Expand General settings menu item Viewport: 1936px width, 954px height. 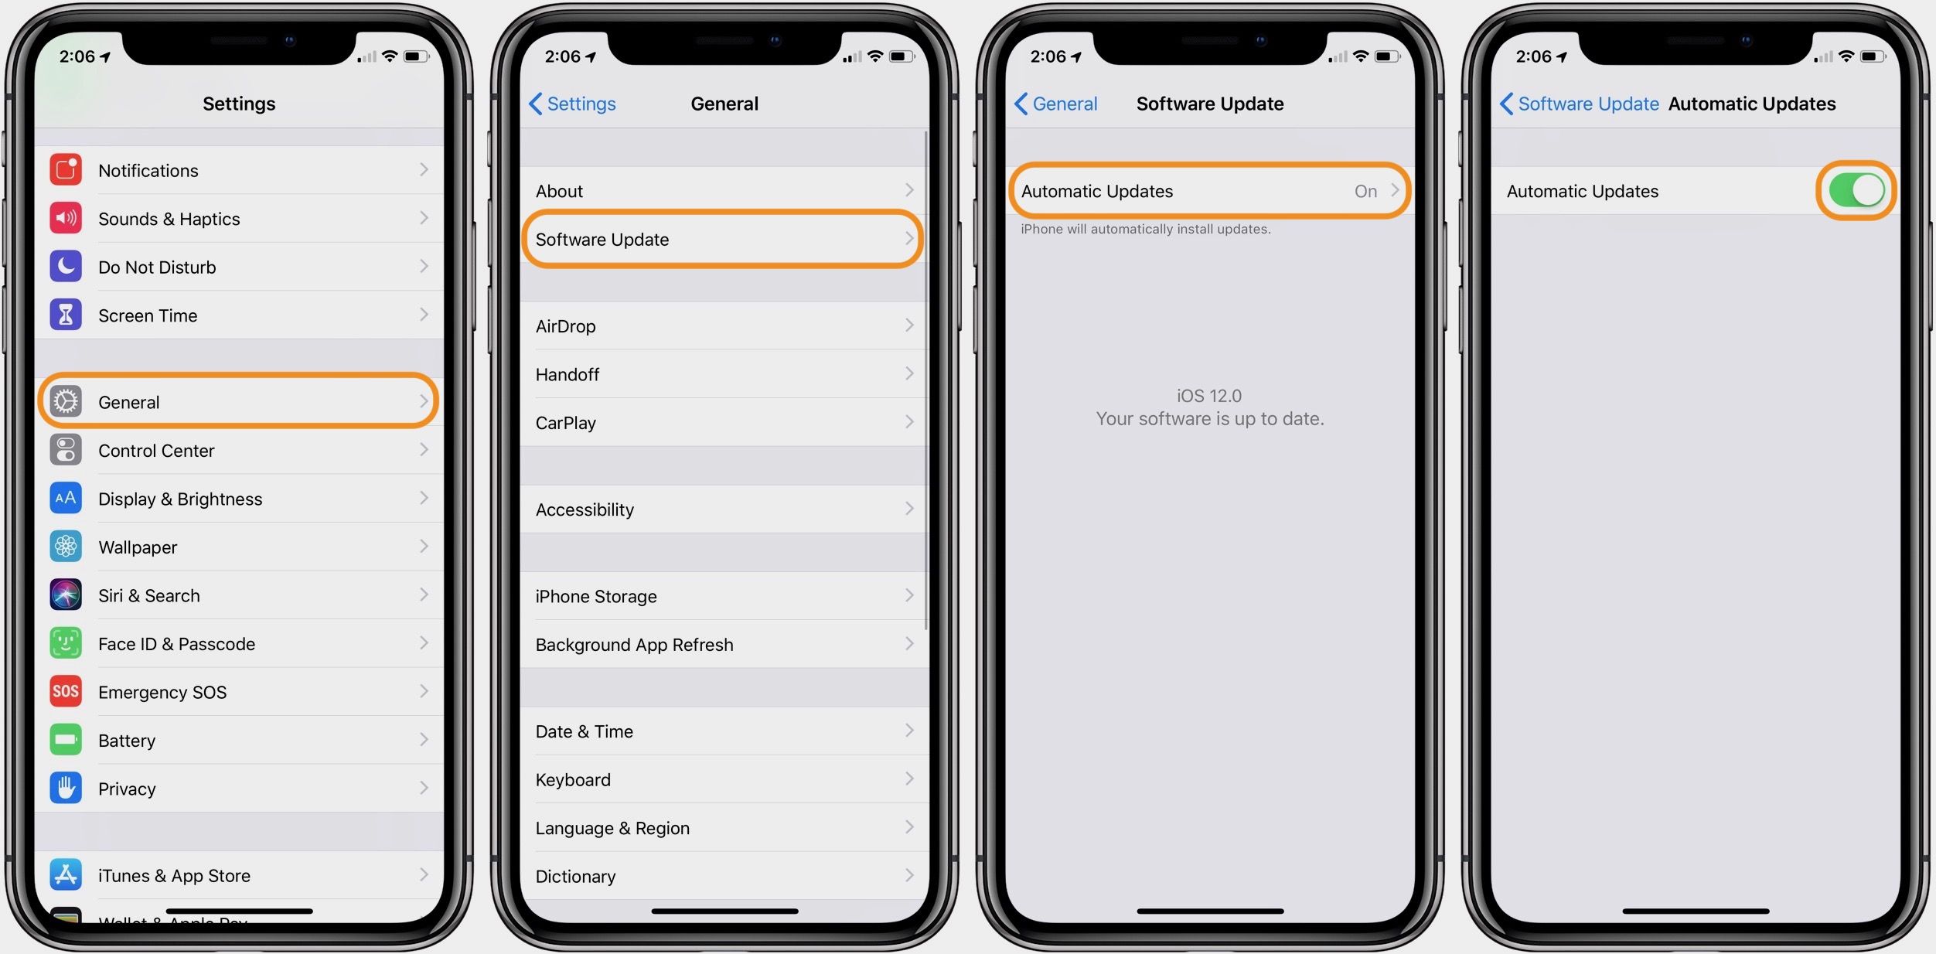(x=240, y=401)
